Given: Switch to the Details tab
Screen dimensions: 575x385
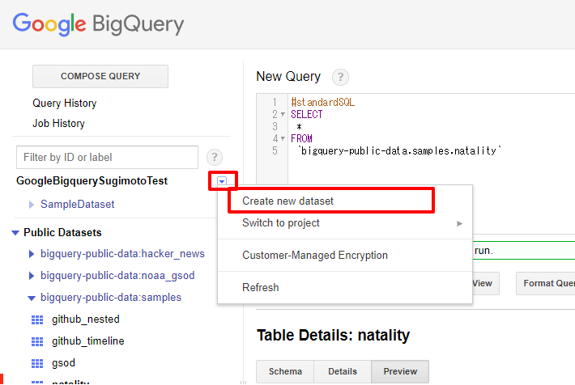Looking at the screenshot, I should click(x=343, y=371).
